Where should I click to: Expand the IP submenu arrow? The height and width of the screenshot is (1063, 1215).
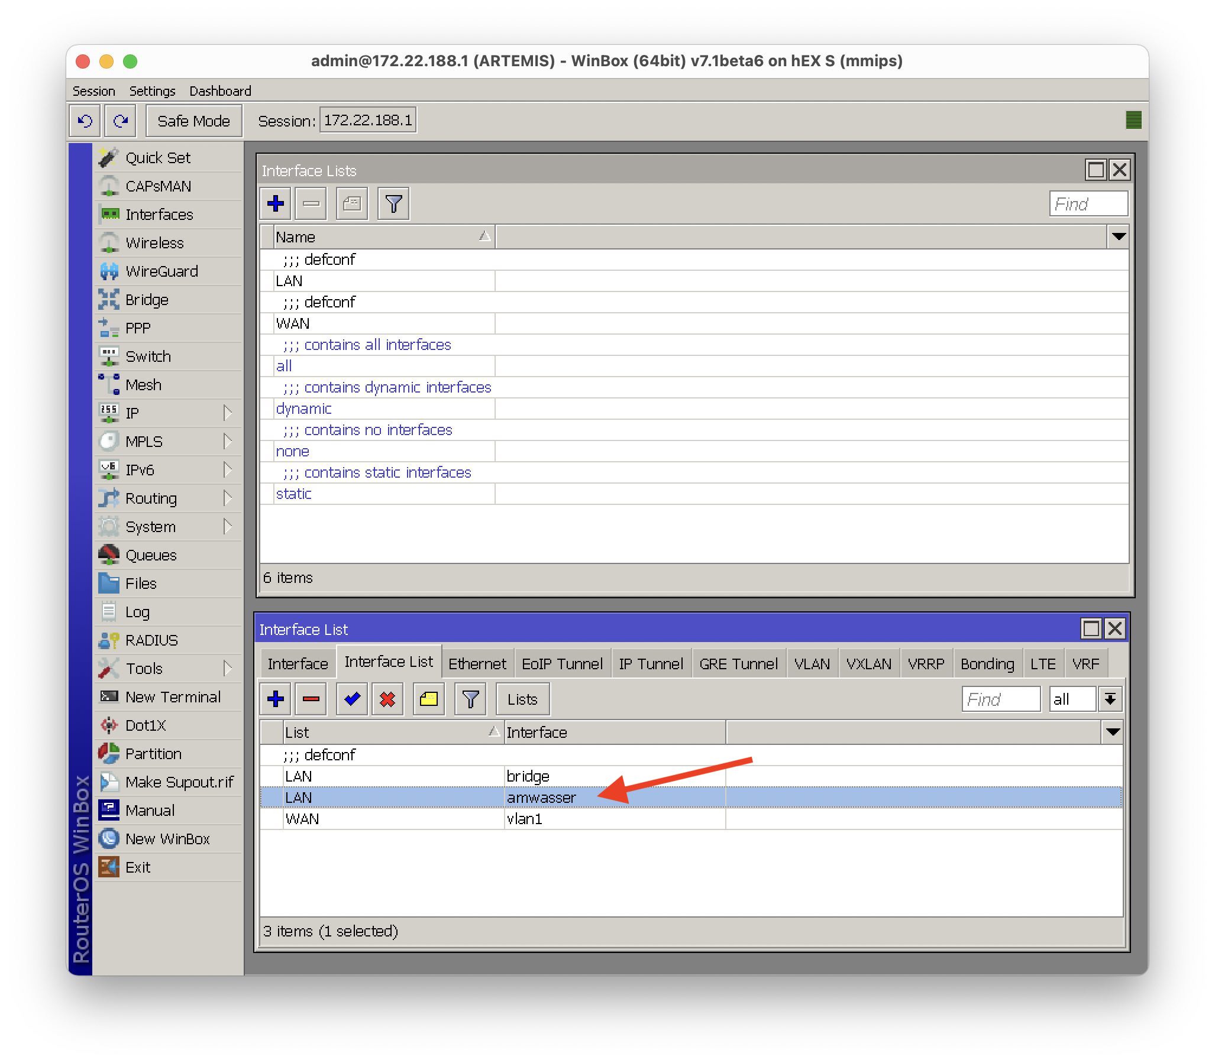[x=227, y=413]
